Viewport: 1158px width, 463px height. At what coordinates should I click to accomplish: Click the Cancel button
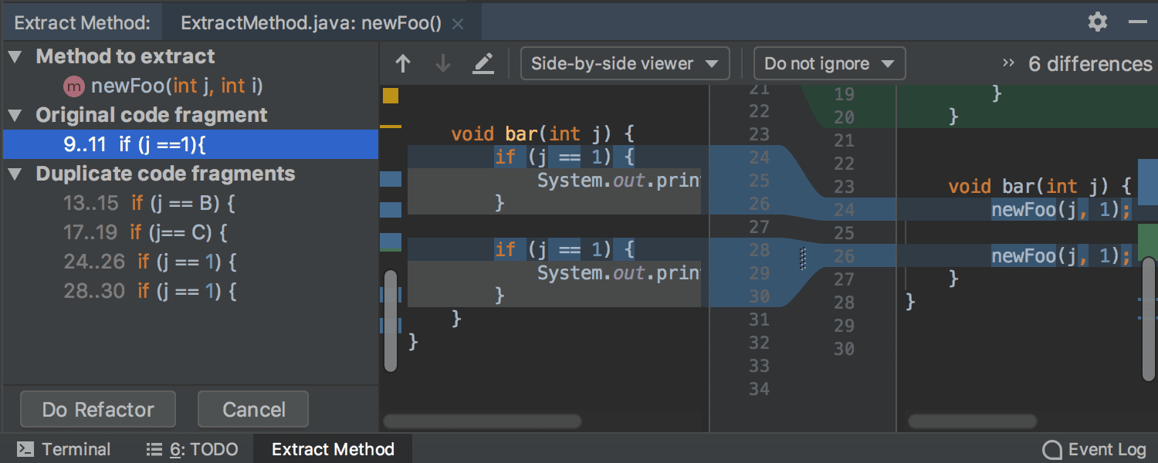252,409
